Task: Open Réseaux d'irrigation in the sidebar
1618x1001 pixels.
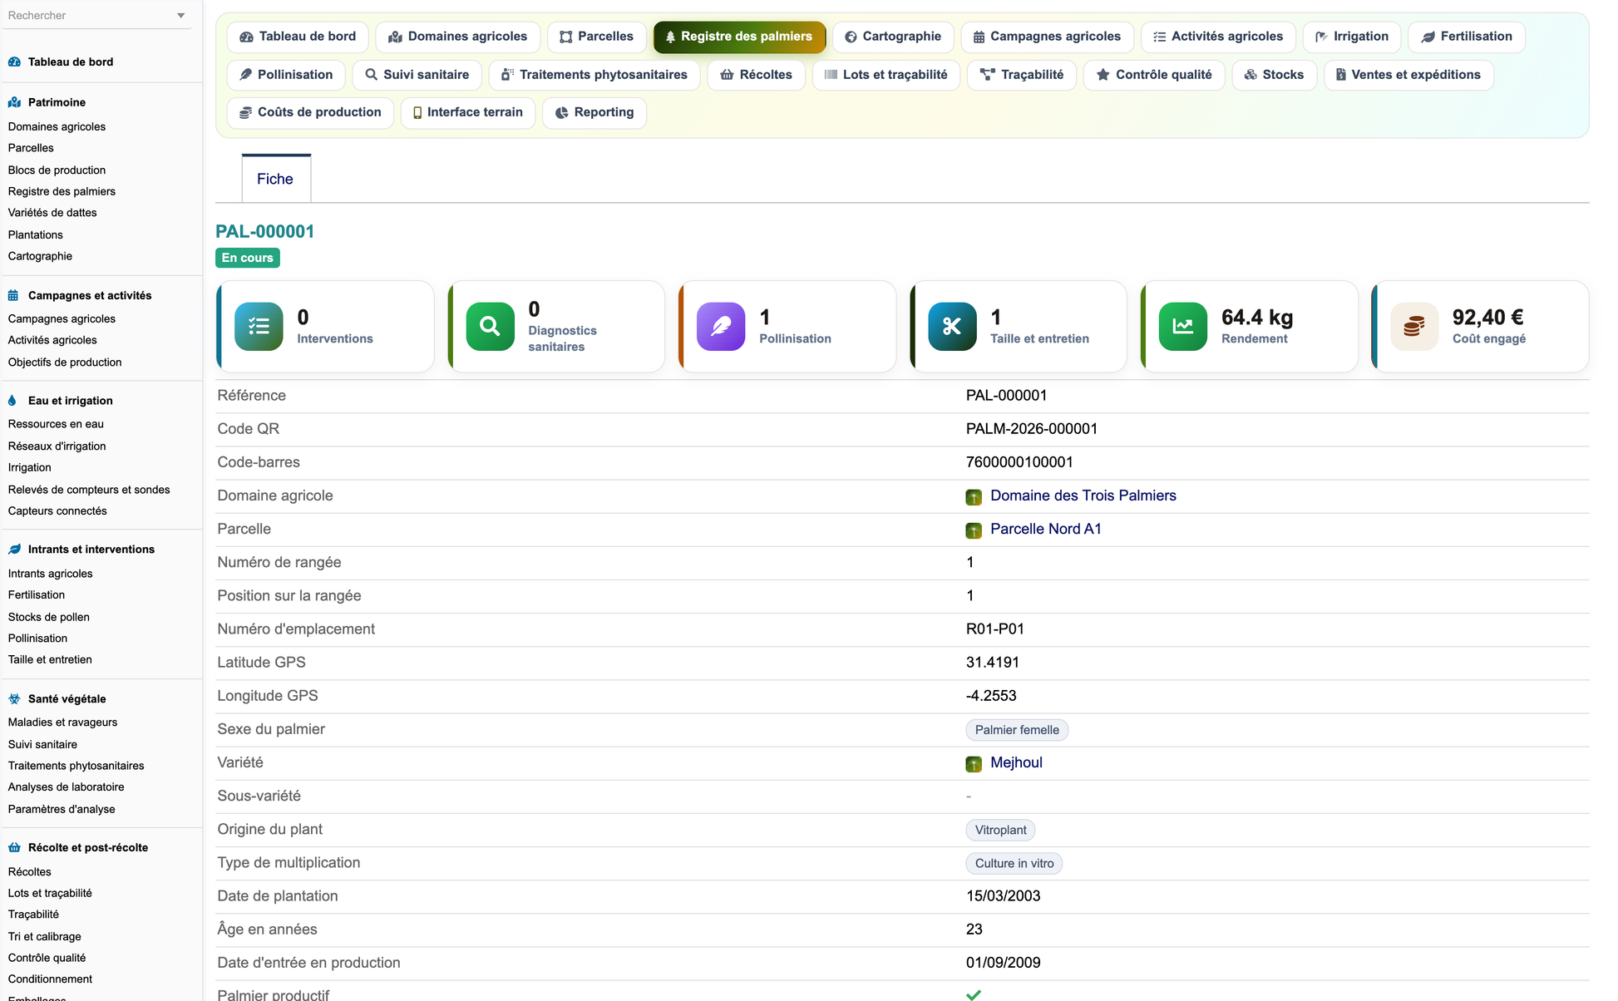Action: [57, 446]
